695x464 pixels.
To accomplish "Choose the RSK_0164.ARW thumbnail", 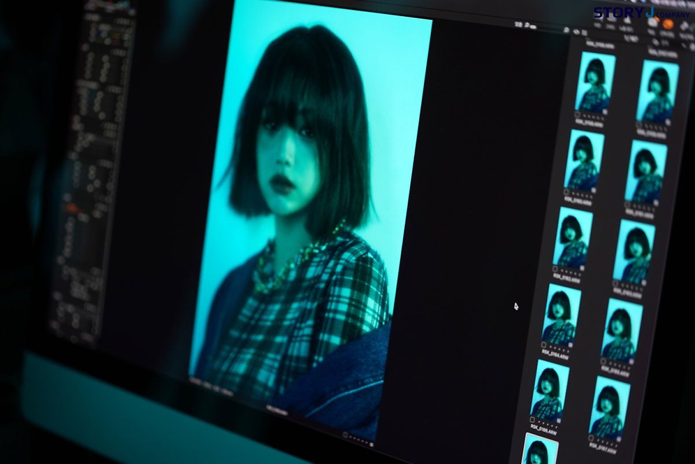I will (561, 316).
